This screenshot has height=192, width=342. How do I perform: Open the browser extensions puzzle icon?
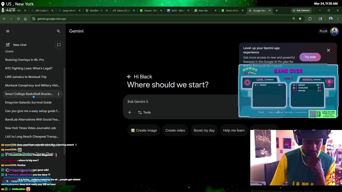tap(310, 19)
